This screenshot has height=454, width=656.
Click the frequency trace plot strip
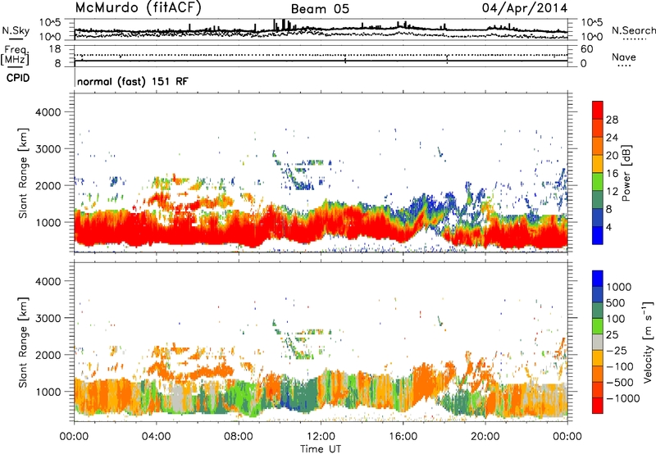pyautogui.click(x=321, y=56)
